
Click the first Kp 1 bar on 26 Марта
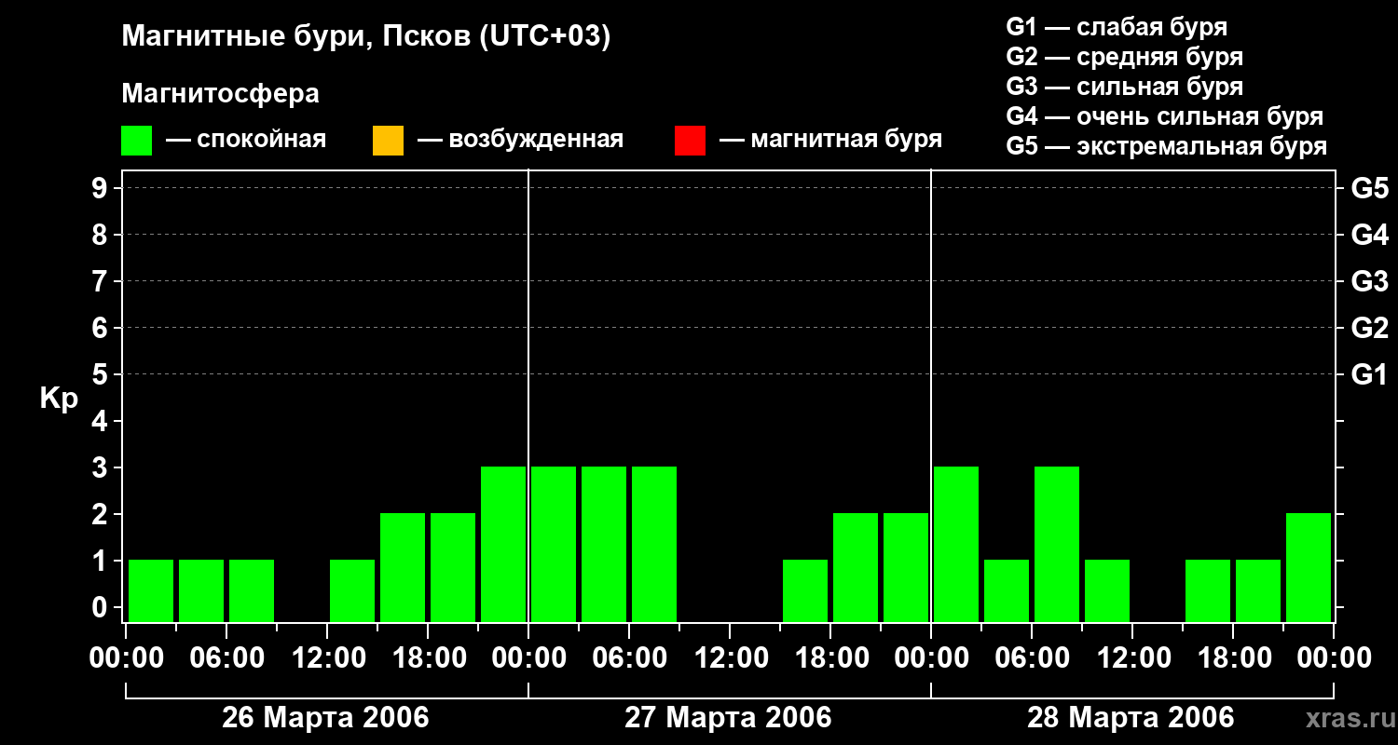tap(151, 590)
